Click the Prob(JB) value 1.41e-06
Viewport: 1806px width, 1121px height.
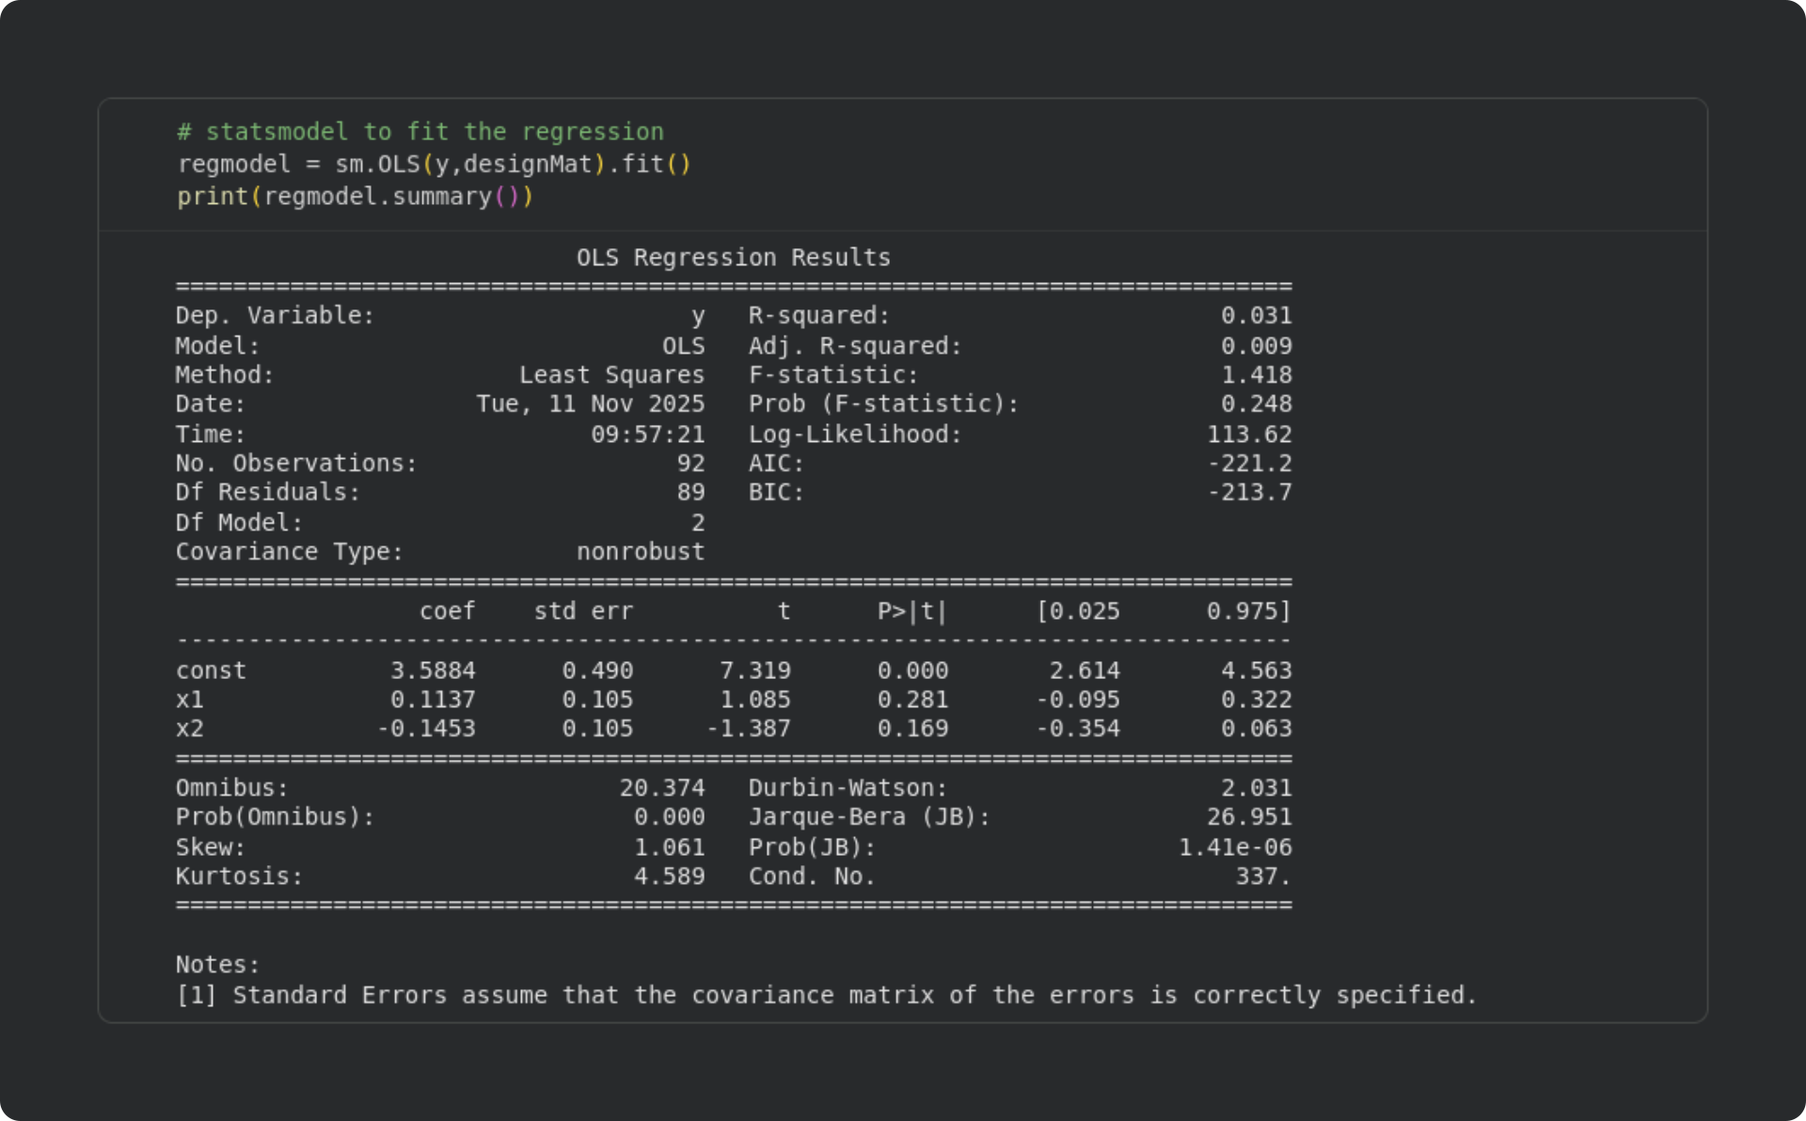(x=1234, y=847)
